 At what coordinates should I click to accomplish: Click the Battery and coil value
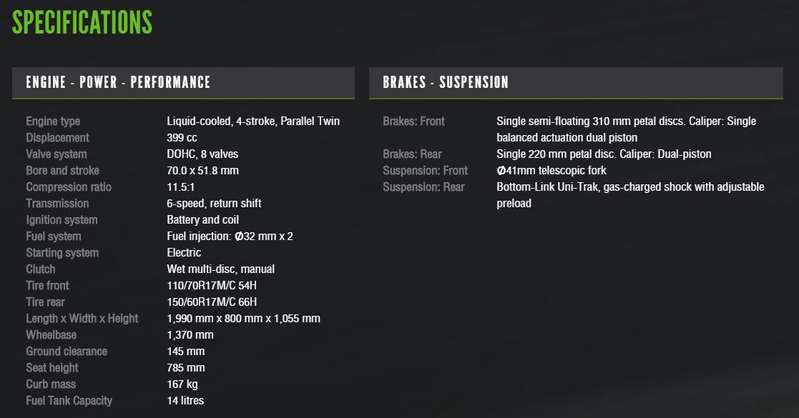(x=202, y=220)
